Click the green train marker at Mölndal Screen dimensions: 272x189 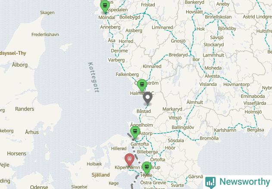point(105,6)
